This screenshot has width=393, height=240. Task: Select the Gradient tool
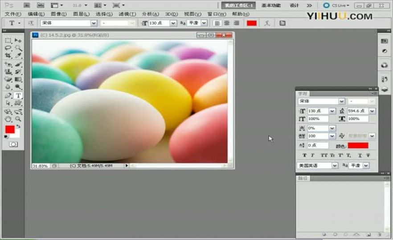[18, 79]
